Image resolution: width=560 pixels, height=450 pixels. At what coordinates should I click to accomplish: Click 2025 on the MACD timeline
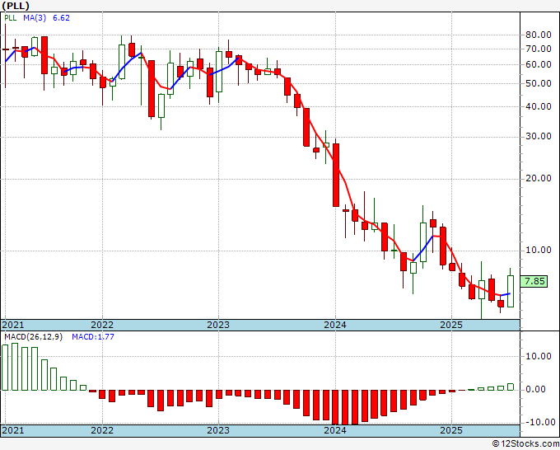(451, 430)
